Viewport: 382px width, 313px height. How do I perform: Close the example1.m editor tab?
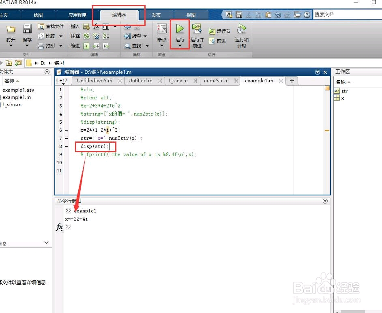coord(281,81)
